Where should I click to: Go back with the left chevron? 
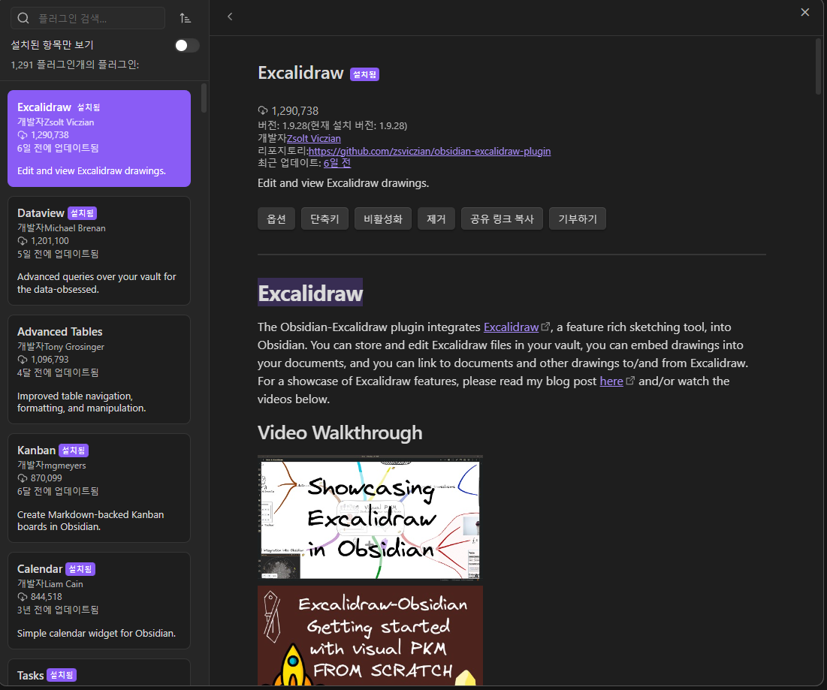tap(230, 17)
